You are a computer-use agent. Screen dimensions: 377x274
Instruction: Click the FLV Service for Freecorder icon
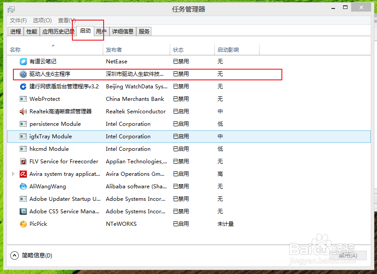[23, 162]
